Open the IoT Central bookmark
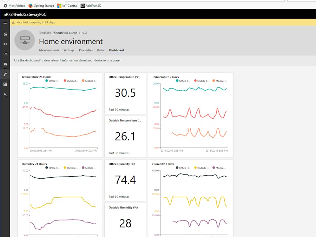Screen dimensions: 316x237 click(67, 5)
